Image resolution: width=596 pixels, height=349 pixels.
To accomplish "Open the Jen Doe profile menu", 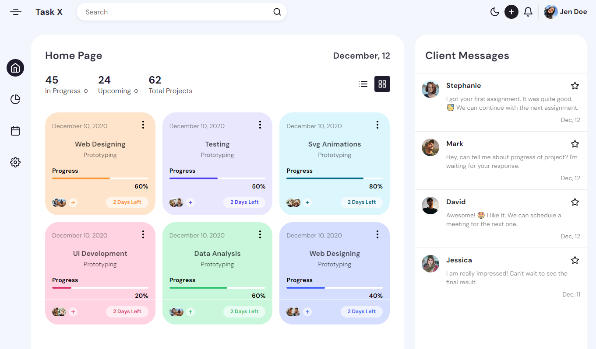I will coord(565,12).
